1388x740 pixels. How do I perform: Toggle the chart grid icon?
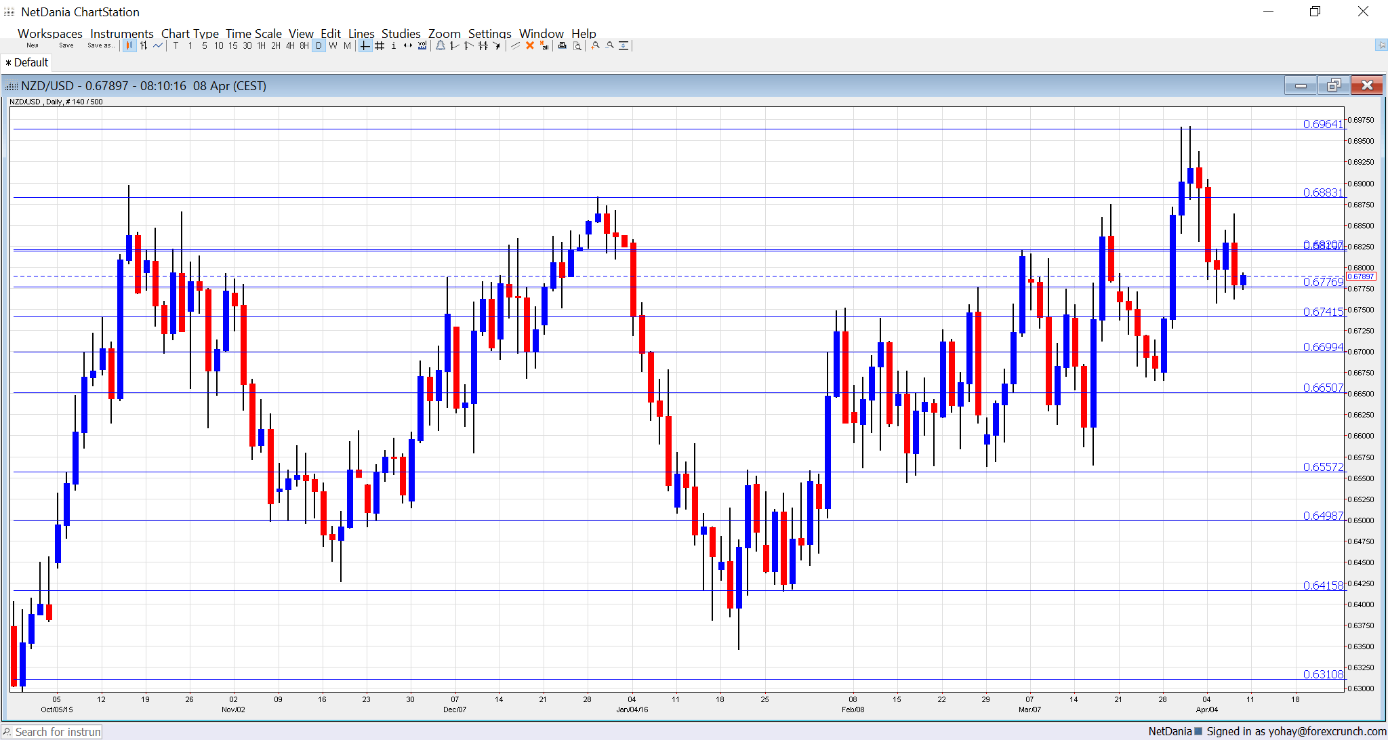[379, 45]
